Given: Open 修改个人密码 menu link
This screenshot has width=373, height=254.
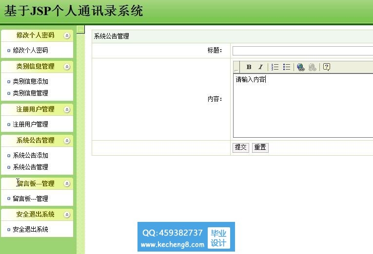Looking at the screenshot, I should [x=30, y=50].
